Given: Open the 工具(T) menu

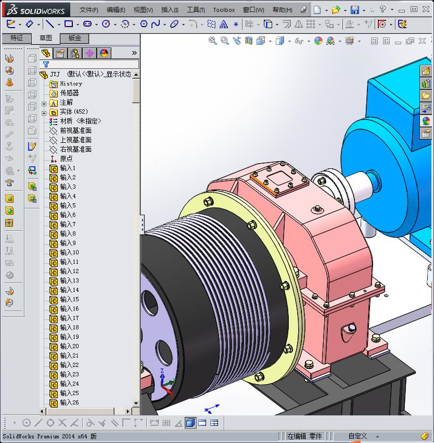Looking at the screenshot, I should pyautogui.click(x=196, y=10).
